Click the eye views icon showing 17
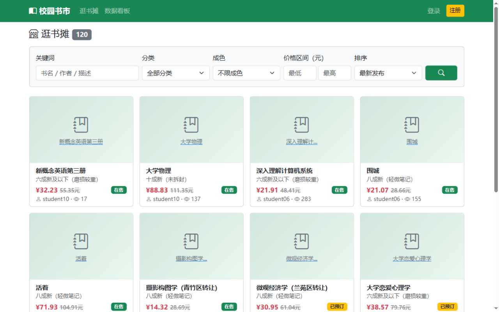 [76, 199]
